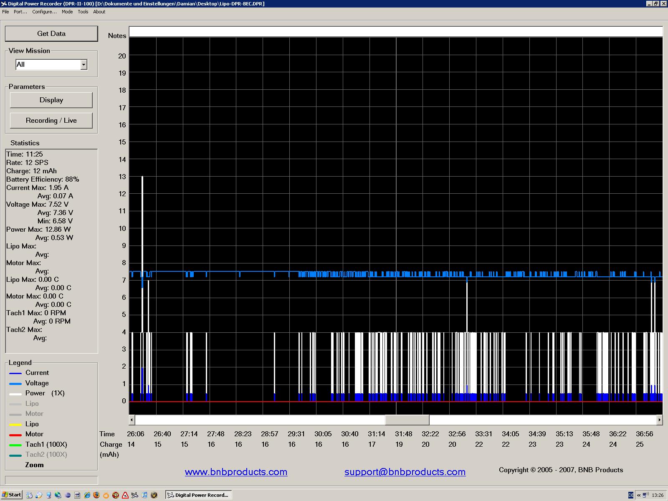The height and width of the screenshot is (501, 668).
Task: Open the Configure... menu
Action: [44, 12]
